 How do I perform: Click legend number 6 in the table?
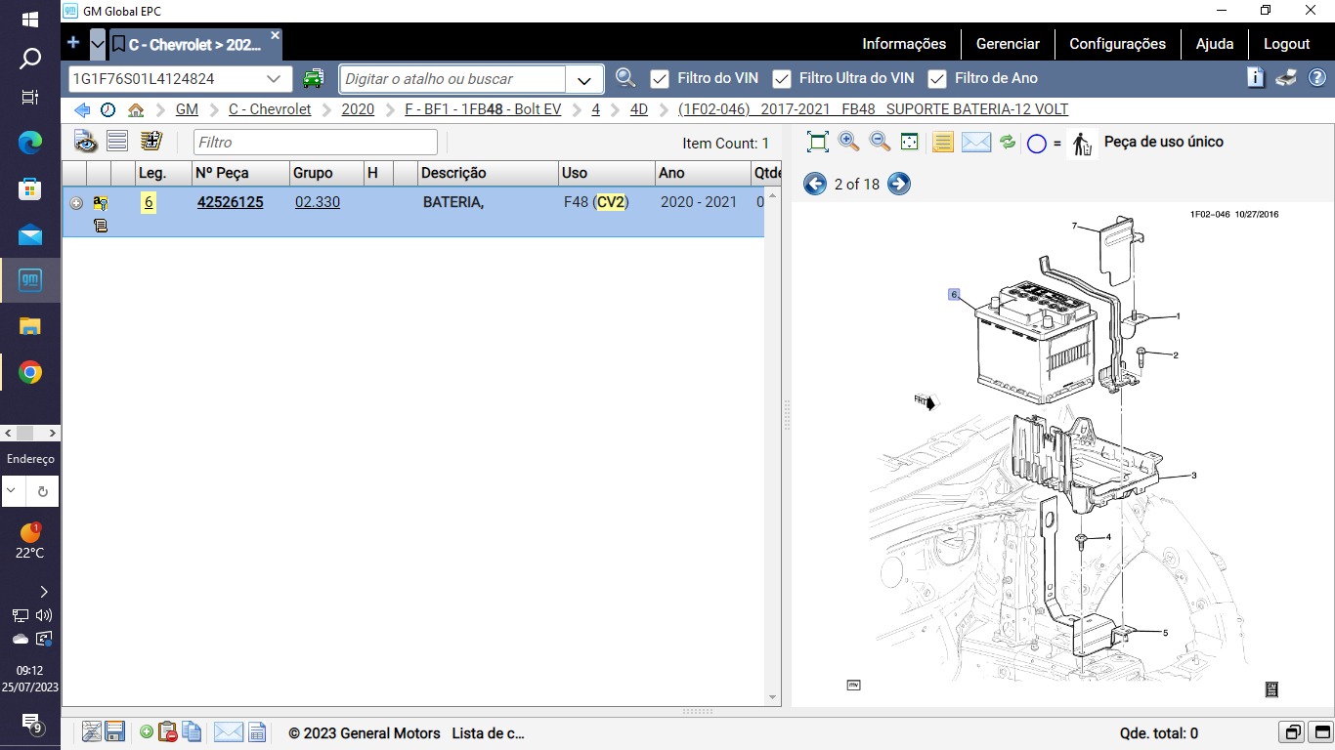pos(149,202)
